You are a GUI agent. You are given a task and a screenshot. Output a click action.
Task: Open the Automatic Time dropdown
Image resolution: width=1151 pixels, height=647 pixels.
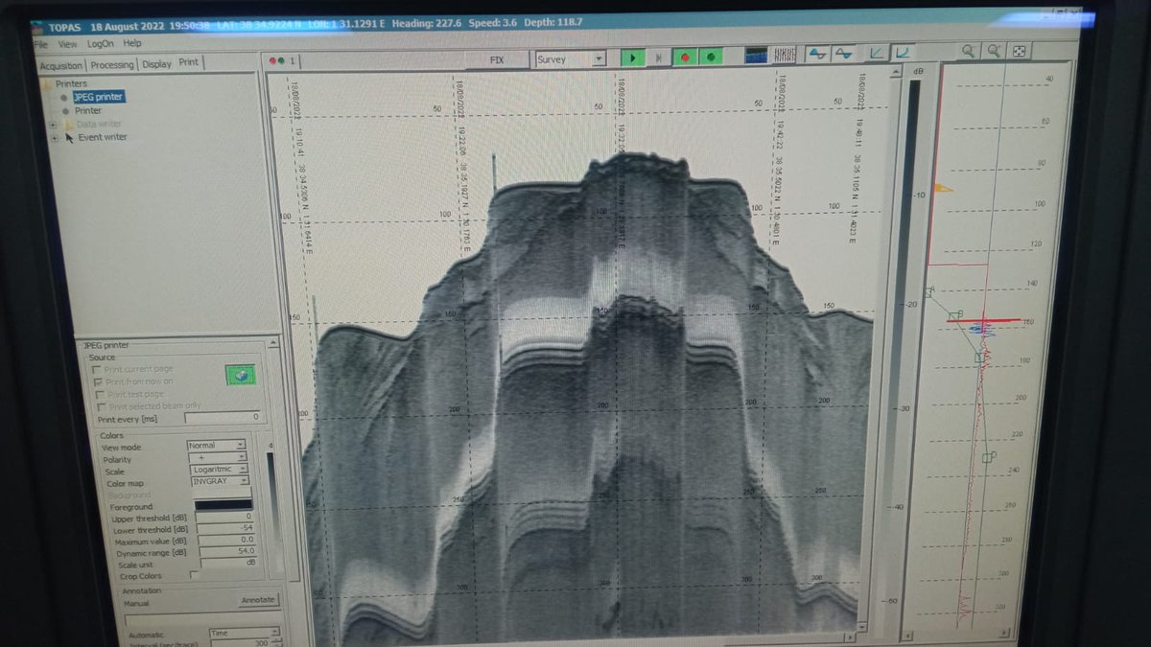click(244, 633)
